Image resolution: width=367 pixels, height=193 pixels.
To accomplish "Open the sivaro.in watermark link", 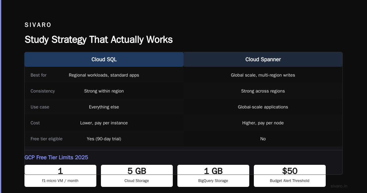I will click(339, 186).
